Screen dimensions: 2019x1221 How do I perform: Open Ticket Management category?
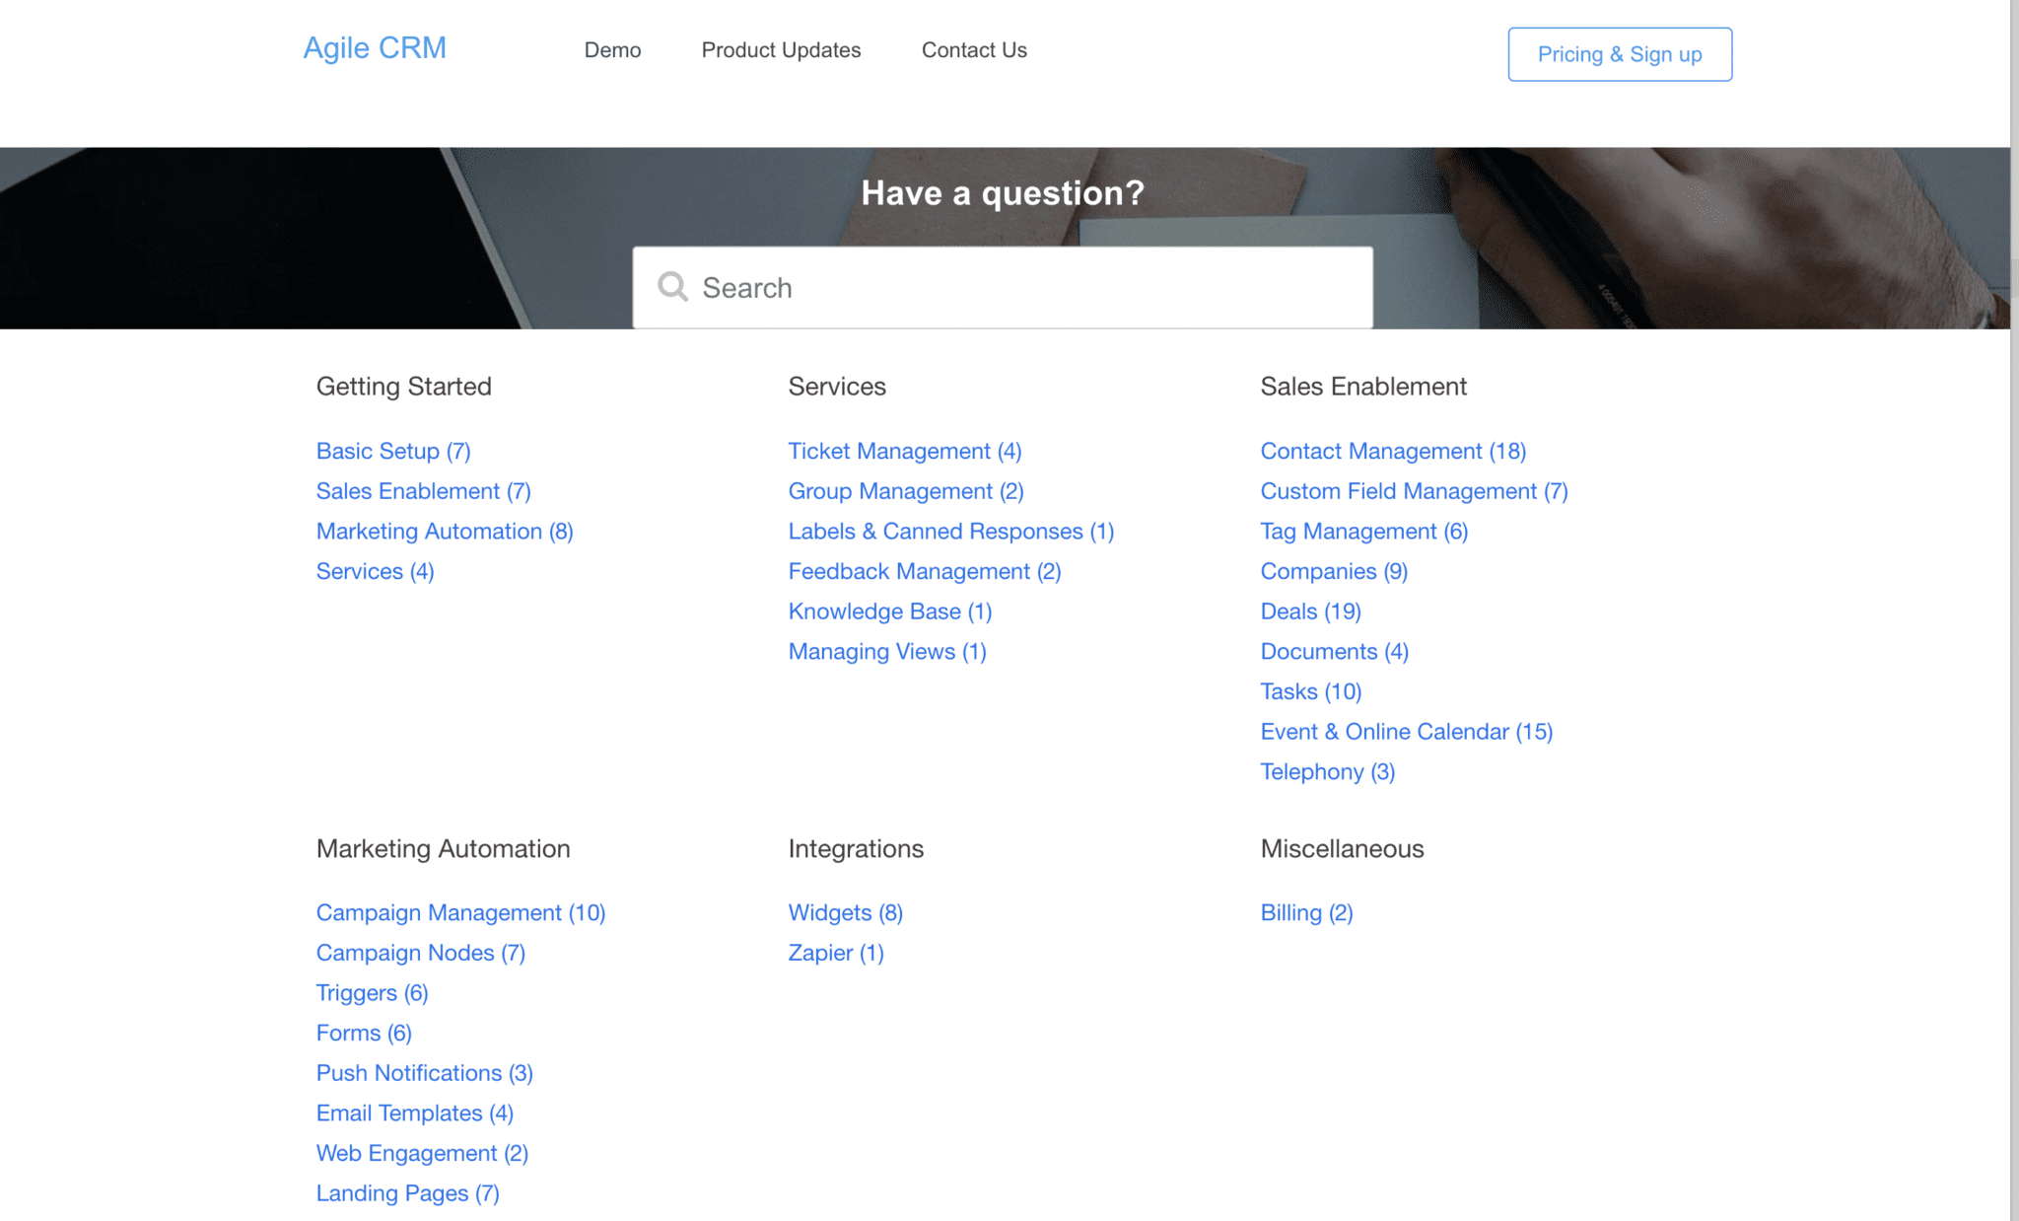point(904,451)
